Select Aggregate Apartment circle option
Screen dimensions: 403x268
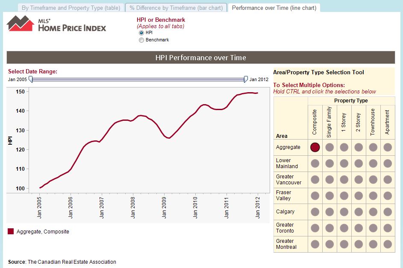[x=388, y=147]
